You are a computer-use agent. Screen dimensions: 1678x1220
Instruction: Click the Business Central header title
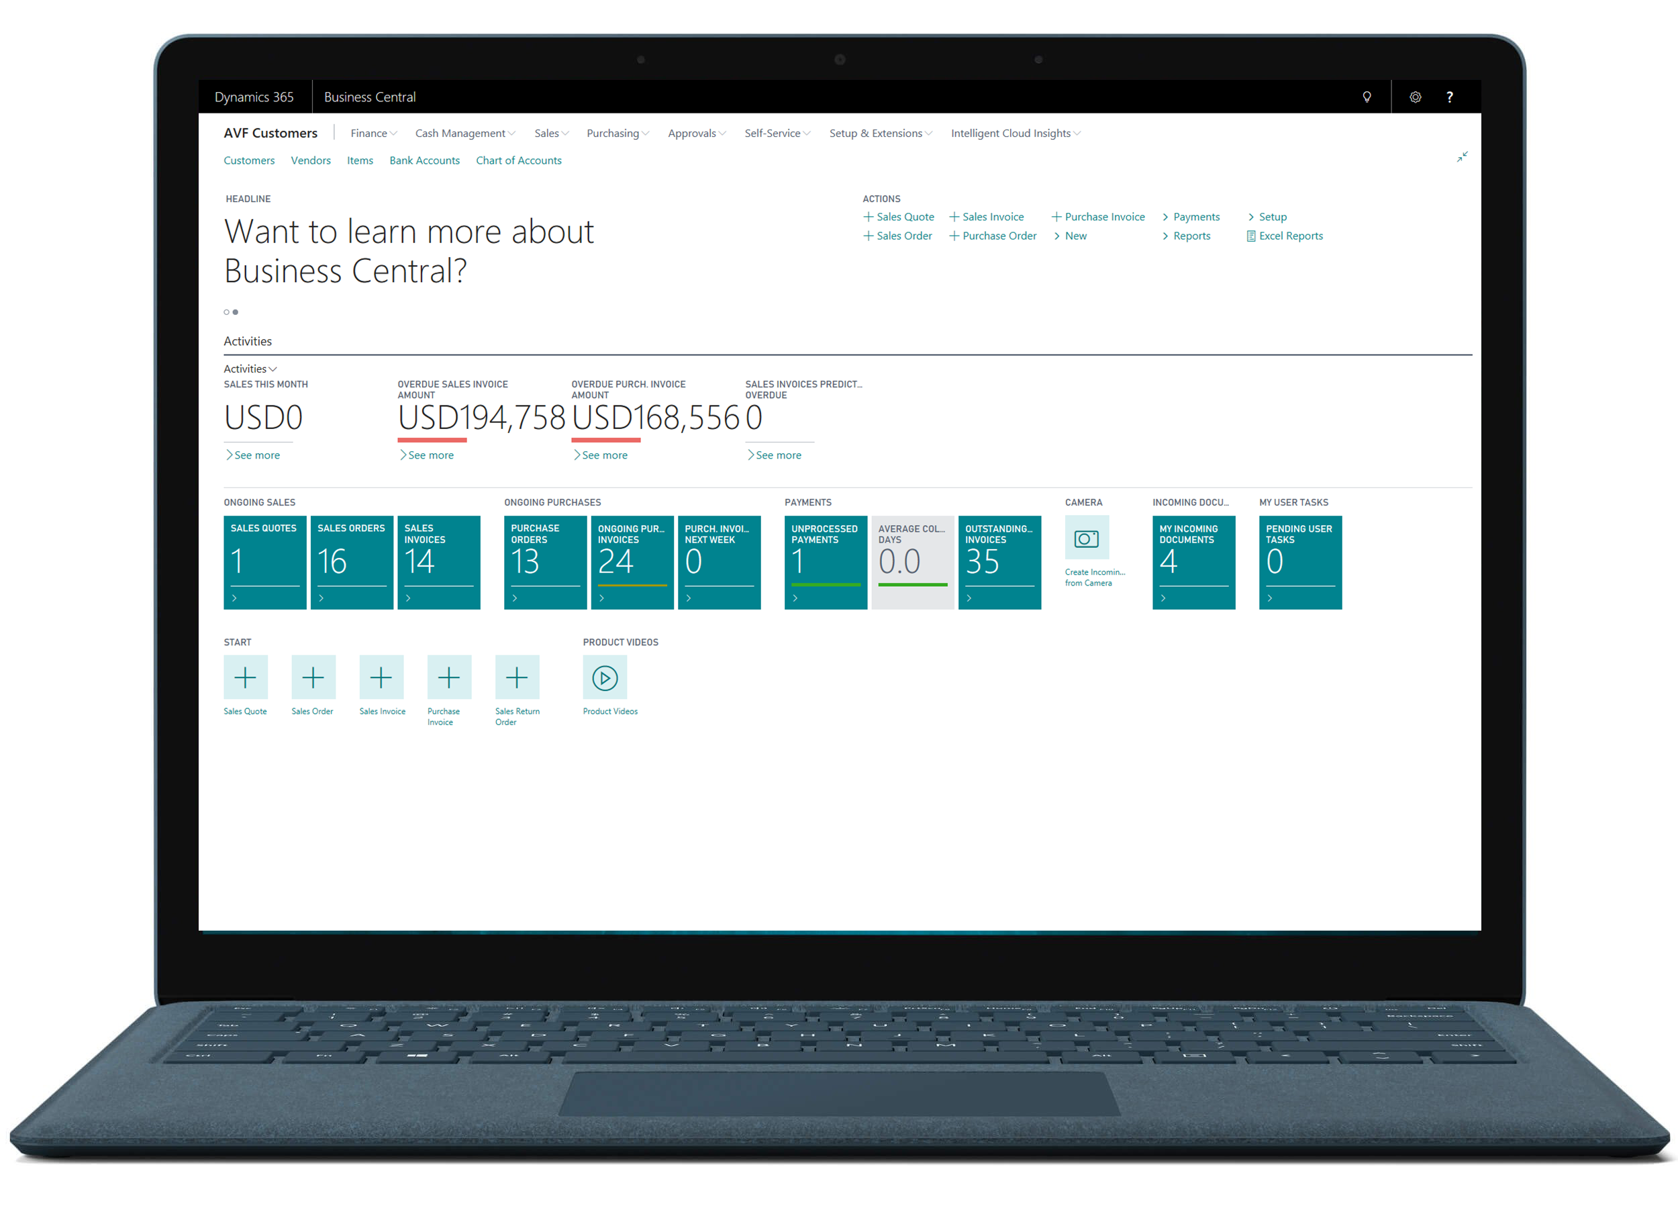coord(370,97)
